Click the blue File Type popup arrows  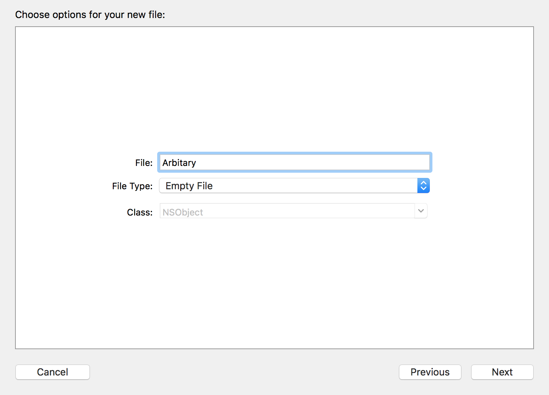point(423,186)
